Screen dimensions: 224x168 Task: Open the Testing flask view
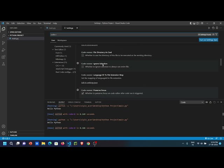(x=3, y=64)
